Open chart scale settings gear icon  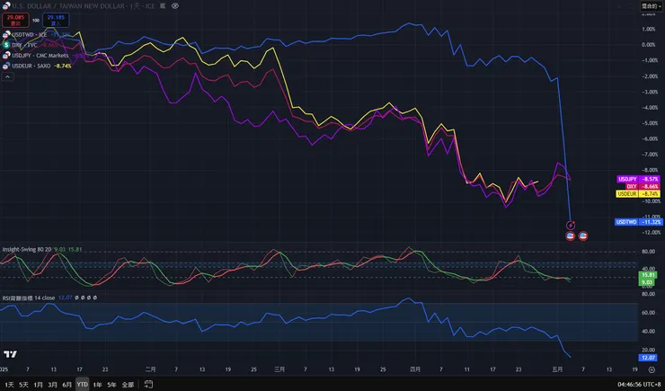point(652,369)
